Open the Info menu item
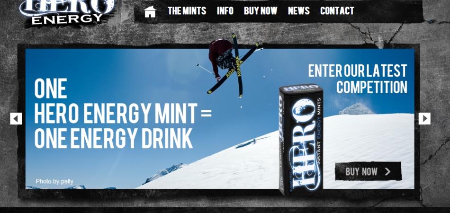450x213 pixels. 225,11
